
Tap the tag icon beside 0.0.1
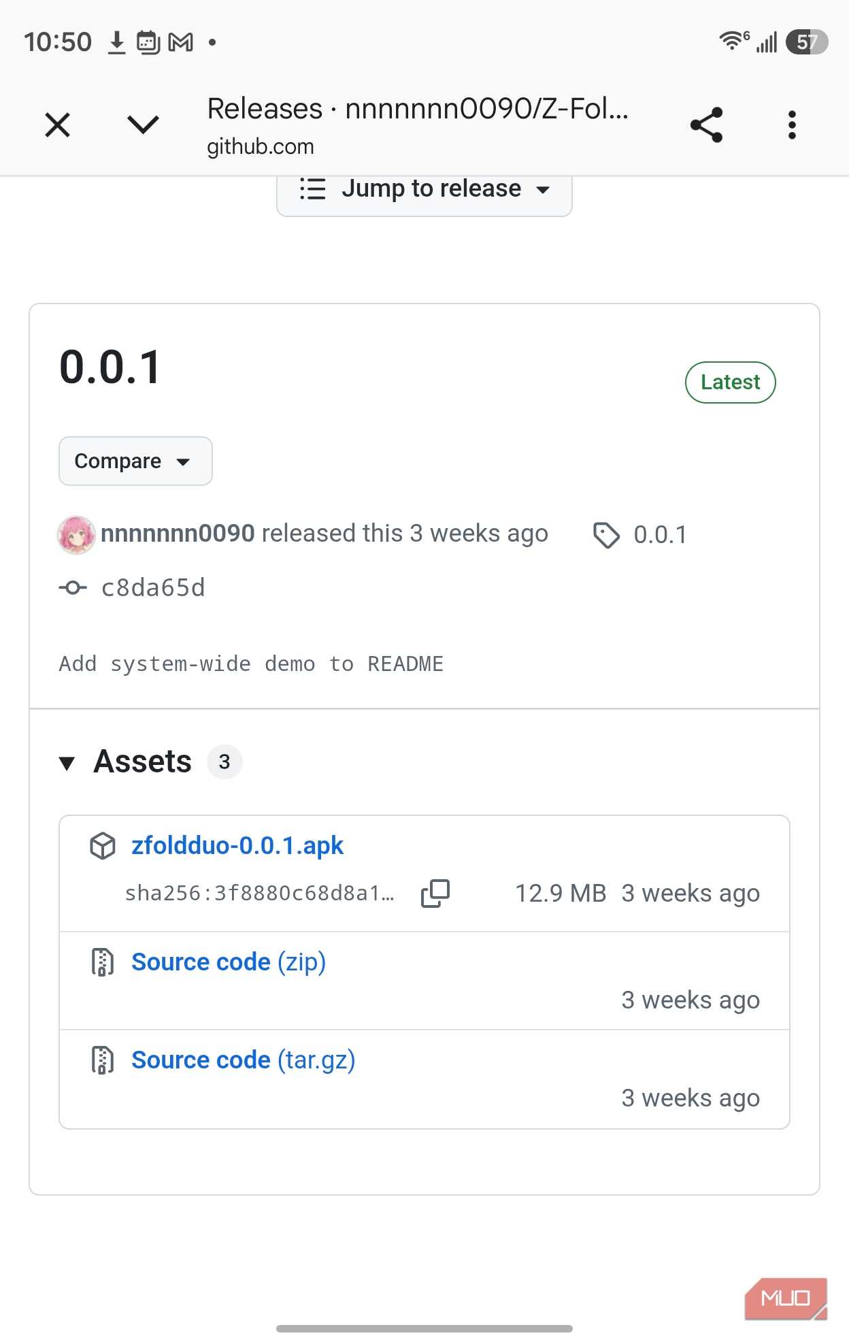606,535
